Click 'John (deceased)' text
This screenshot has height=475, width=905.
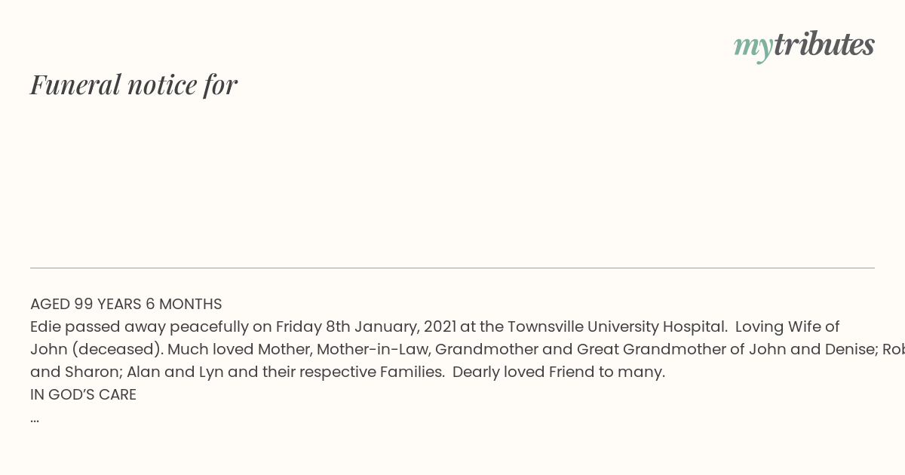(97, 350)
